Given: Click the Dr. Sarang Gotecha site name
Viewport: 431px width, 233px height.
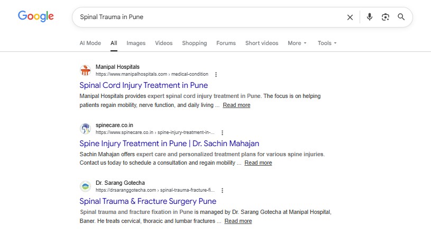Looking at the screenshot, I should point(120,183).
